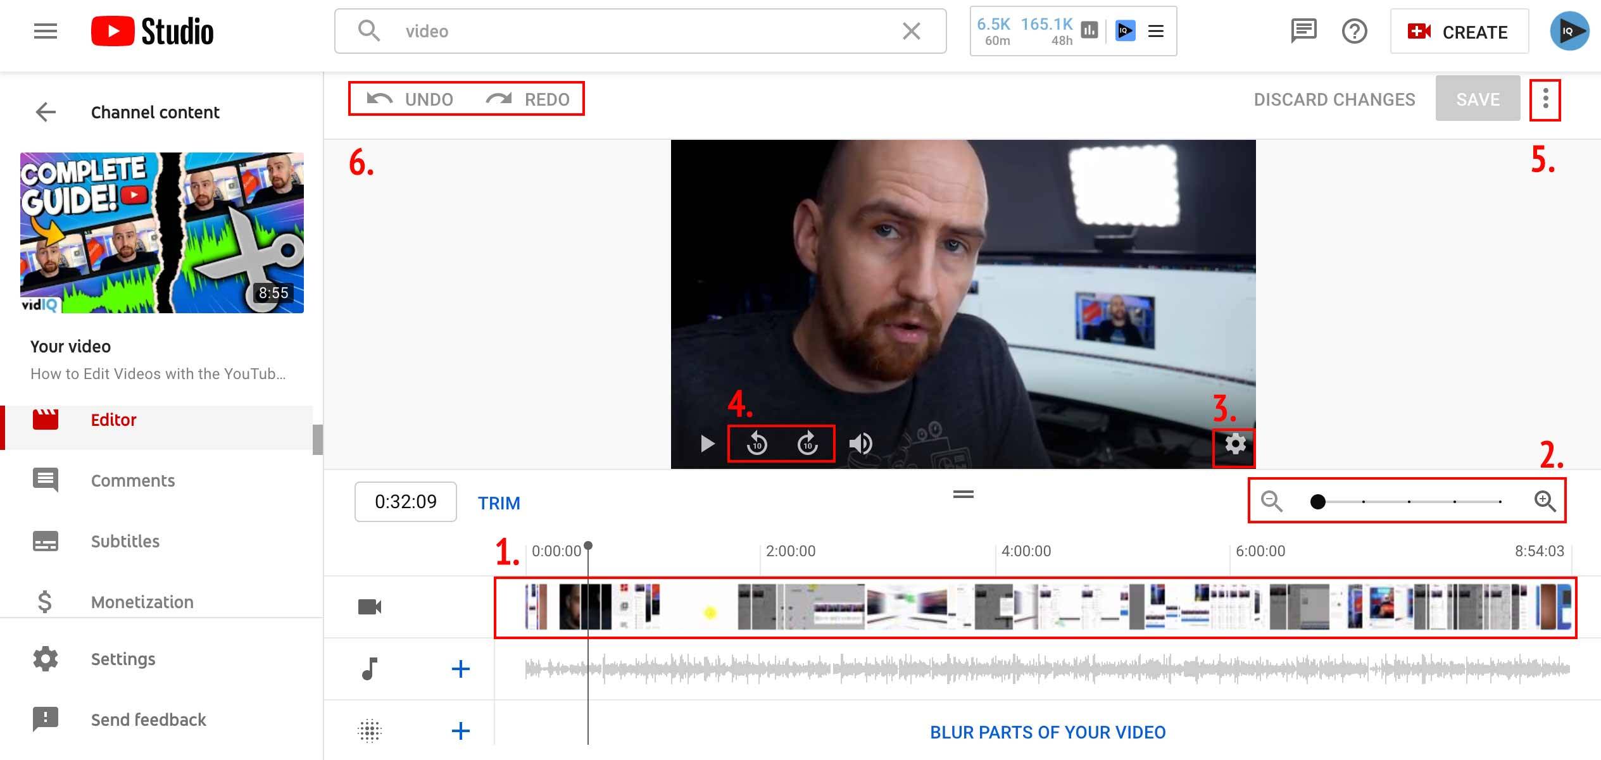Click the second stop on the zoom slider

(x=1364, y=502)
